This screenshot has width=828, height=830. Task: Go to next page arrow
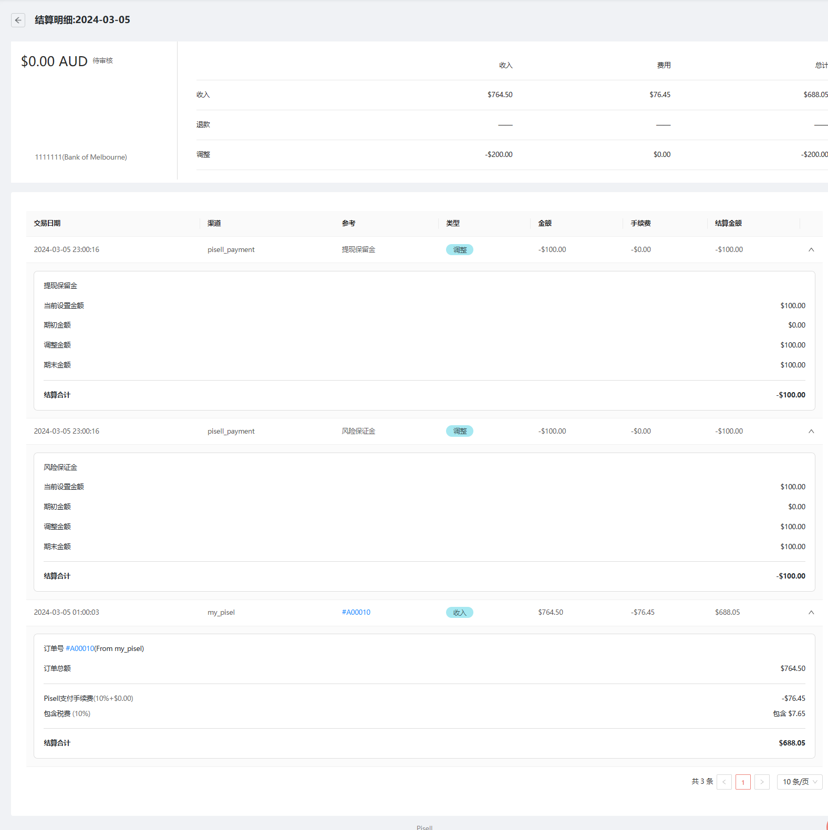[x=762, y=782]
